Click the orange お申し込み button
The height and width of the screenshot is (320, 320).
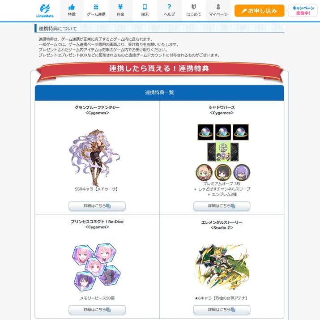click(x=259, y=11)
